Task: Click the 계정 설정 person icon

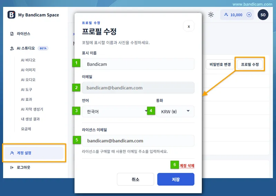Action: tap(12, 153)
